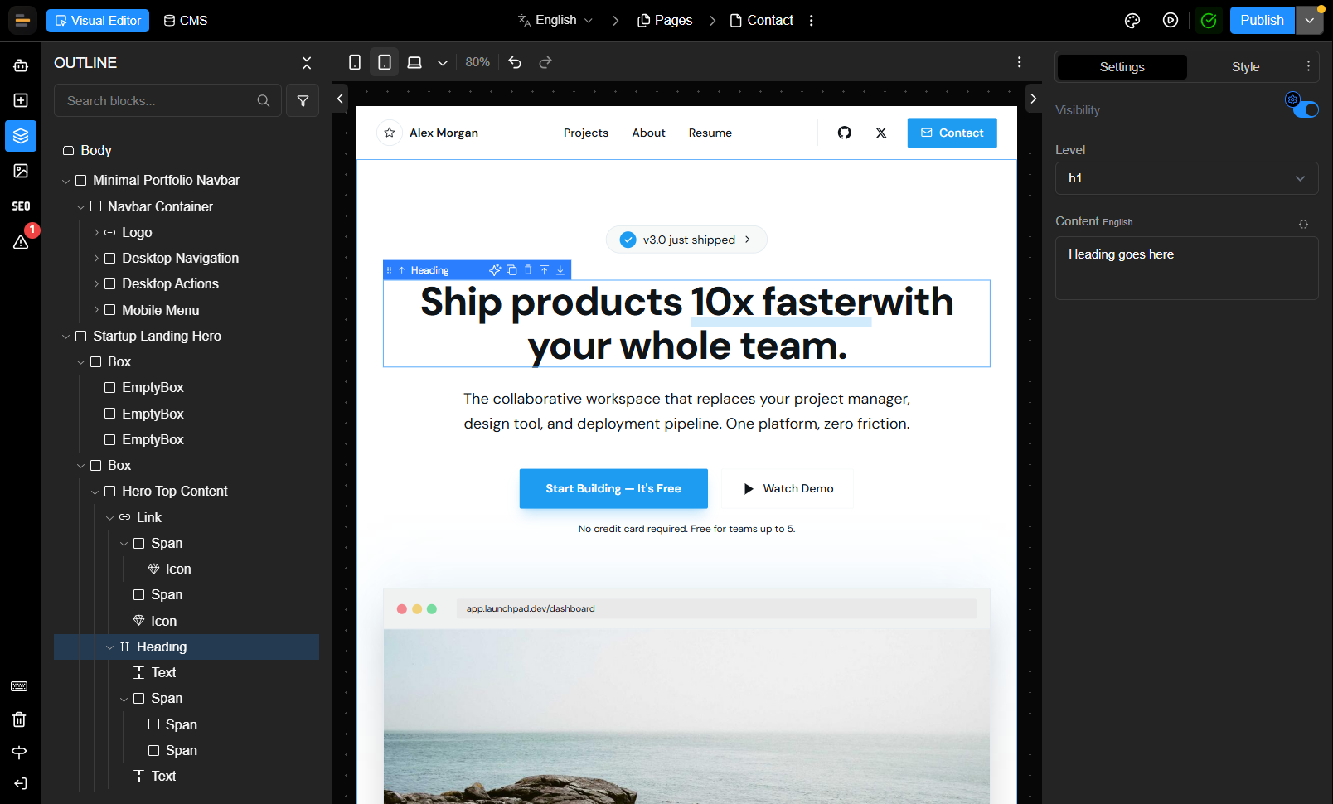Click the Watch Demo button
The height and width of the screenshot is (804, 1333).
[x=788, y=488]
